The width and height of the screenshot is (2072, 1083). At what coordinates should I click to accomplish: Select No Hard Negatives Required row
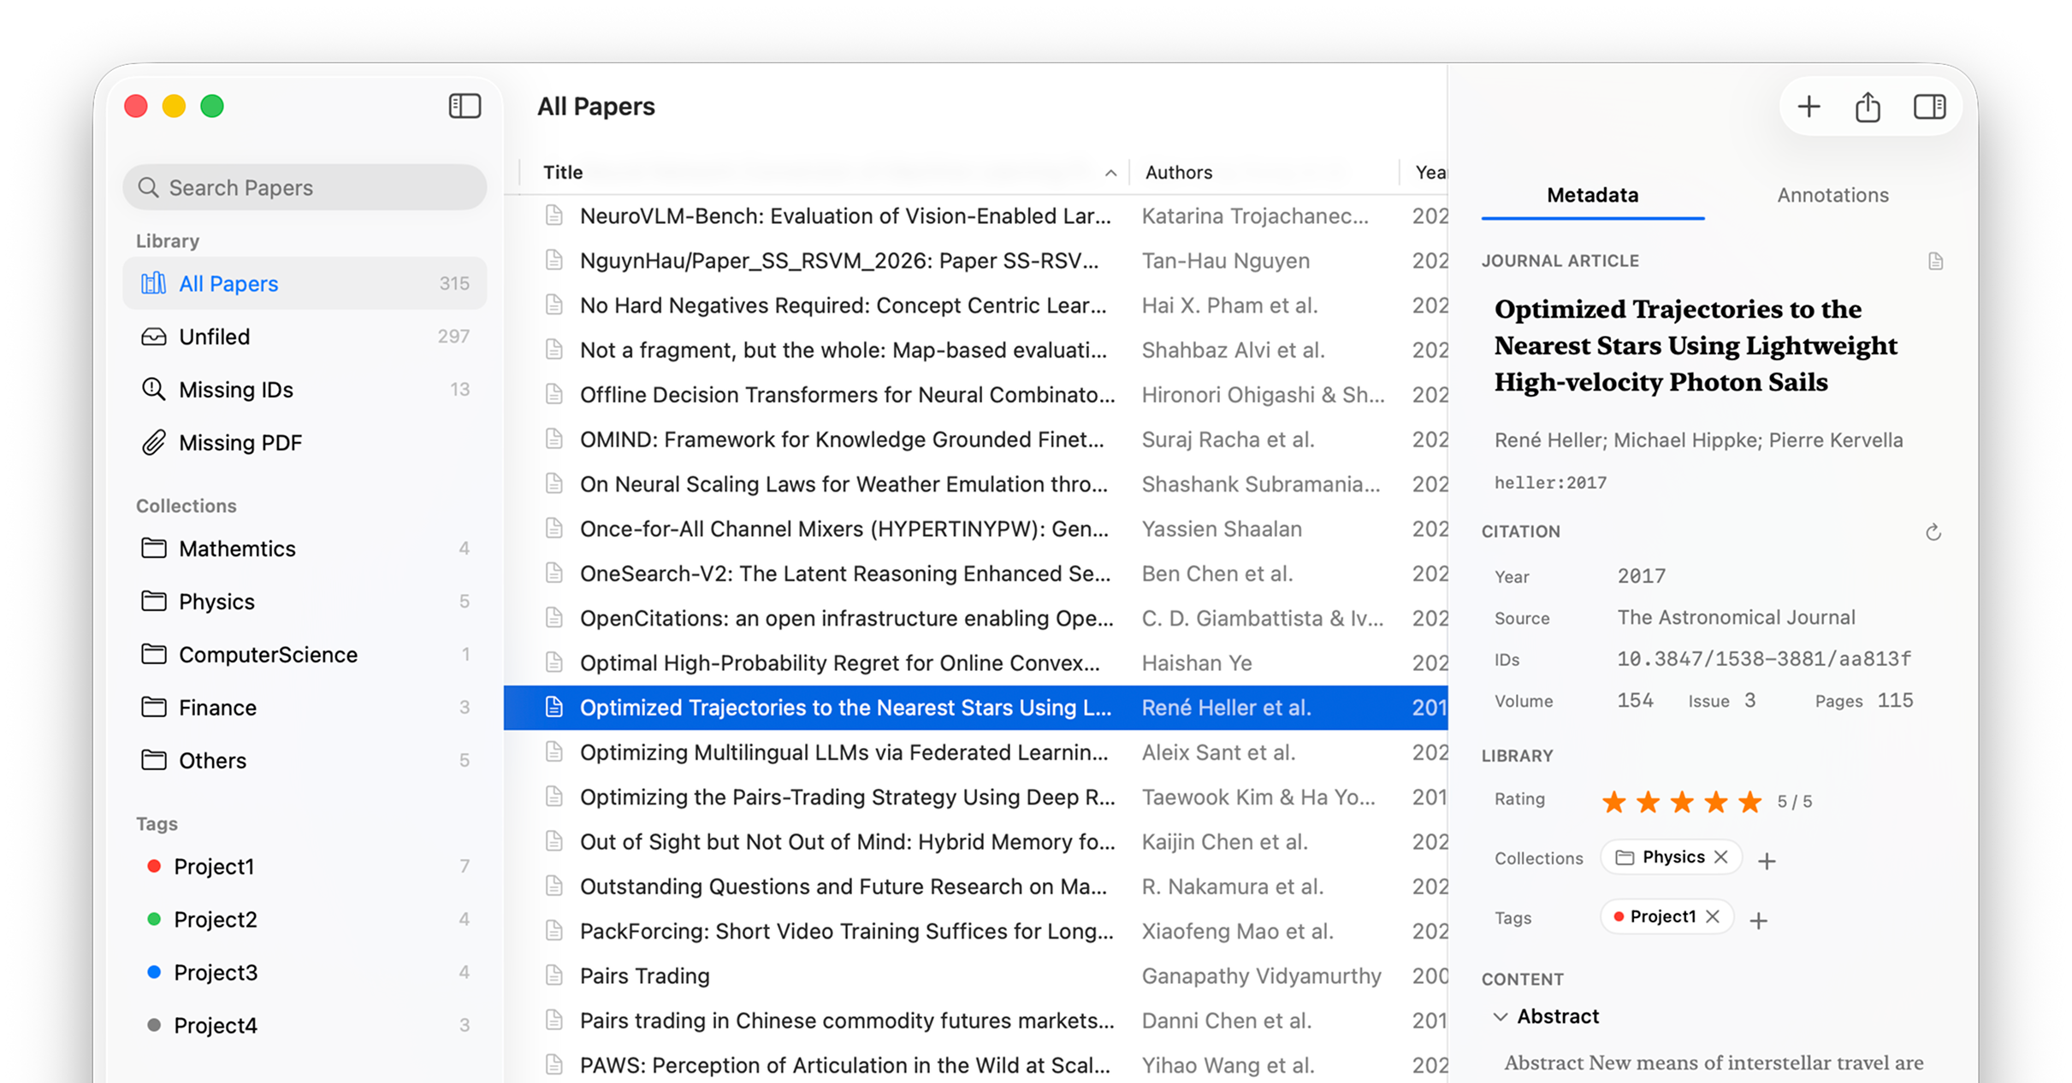point(975,305)
